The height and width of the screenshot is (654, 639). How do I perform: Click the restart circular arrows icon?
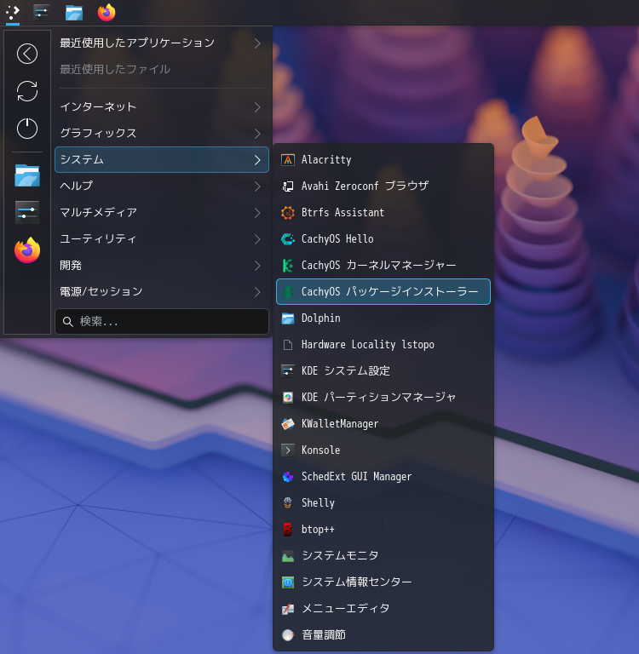pos(27,91)
